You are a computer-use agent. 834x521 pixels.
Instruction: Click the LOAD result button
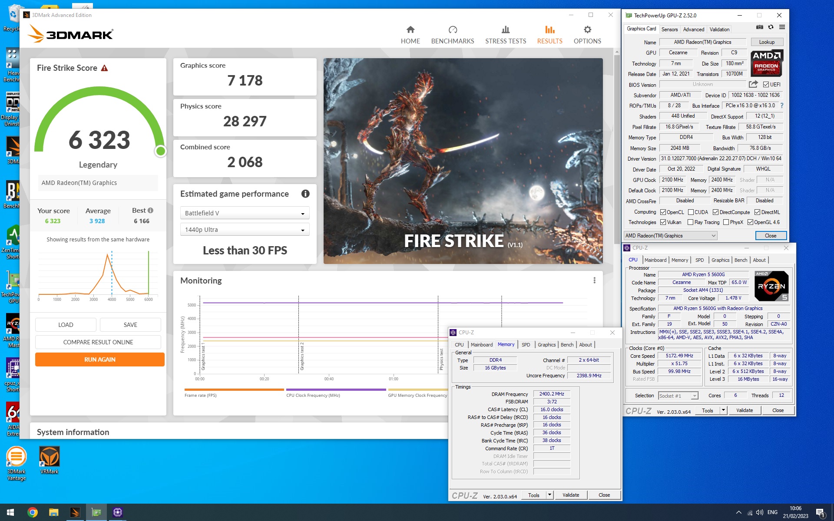66,325
